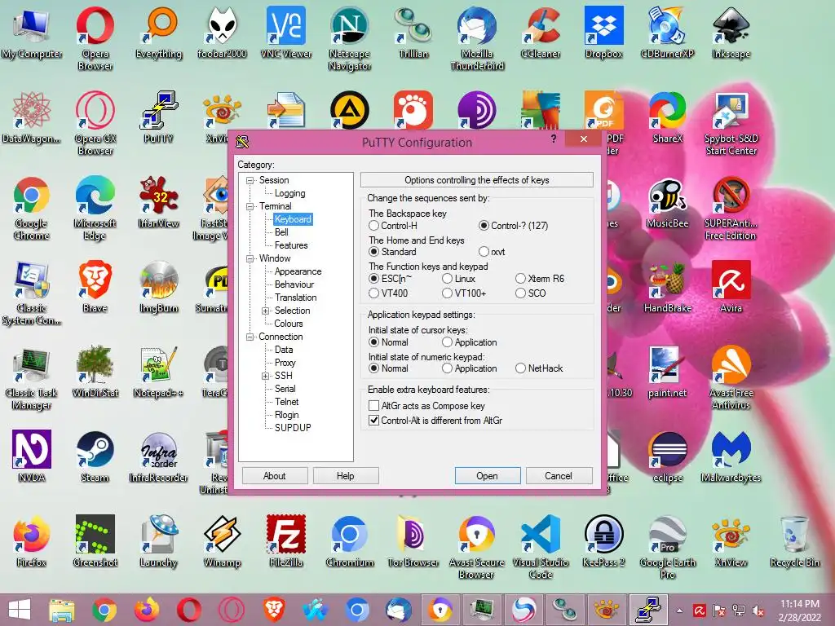The image size is (835, 626).
Task: Select the Bell category
Action: coord(281,232)
